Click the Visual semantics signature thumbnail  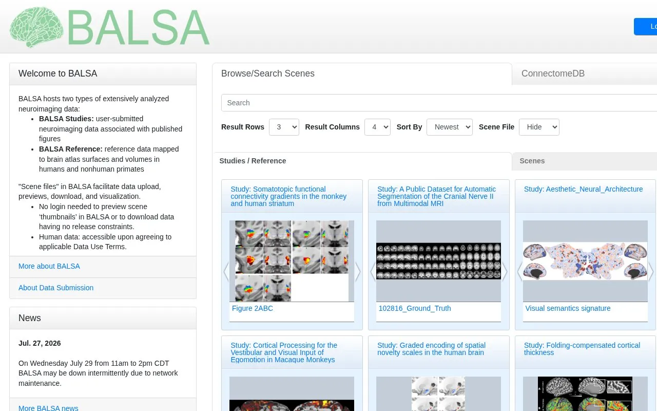585,261
